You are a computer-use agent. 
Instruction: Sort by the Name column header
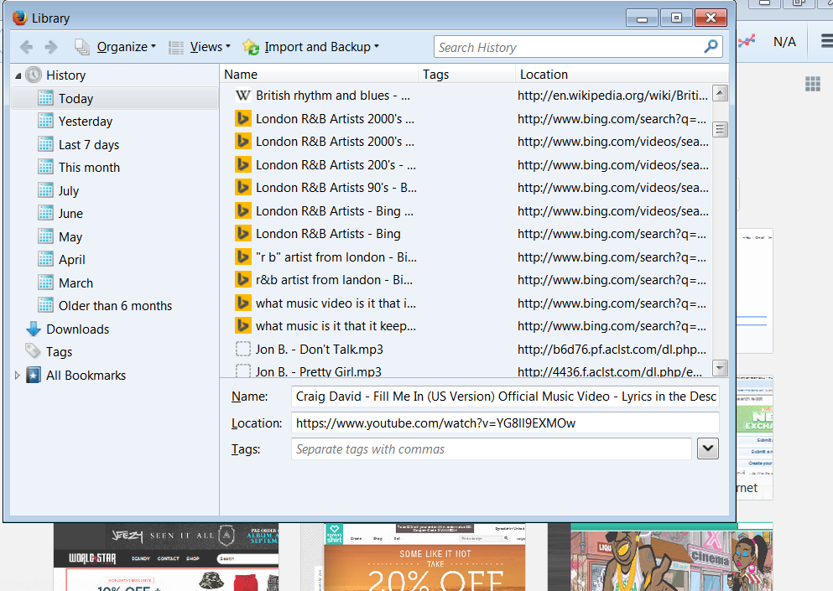point(320,75)
